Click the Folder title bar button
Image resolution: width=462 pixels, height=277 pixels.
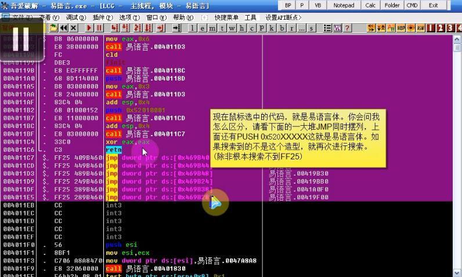pyautogui.click(x=392, y=5)
